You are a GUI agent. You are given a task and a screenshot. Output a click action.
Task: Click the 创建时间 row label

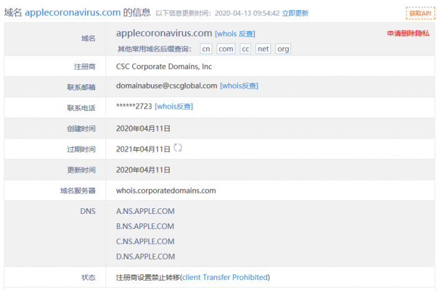(x=81, y=128)
